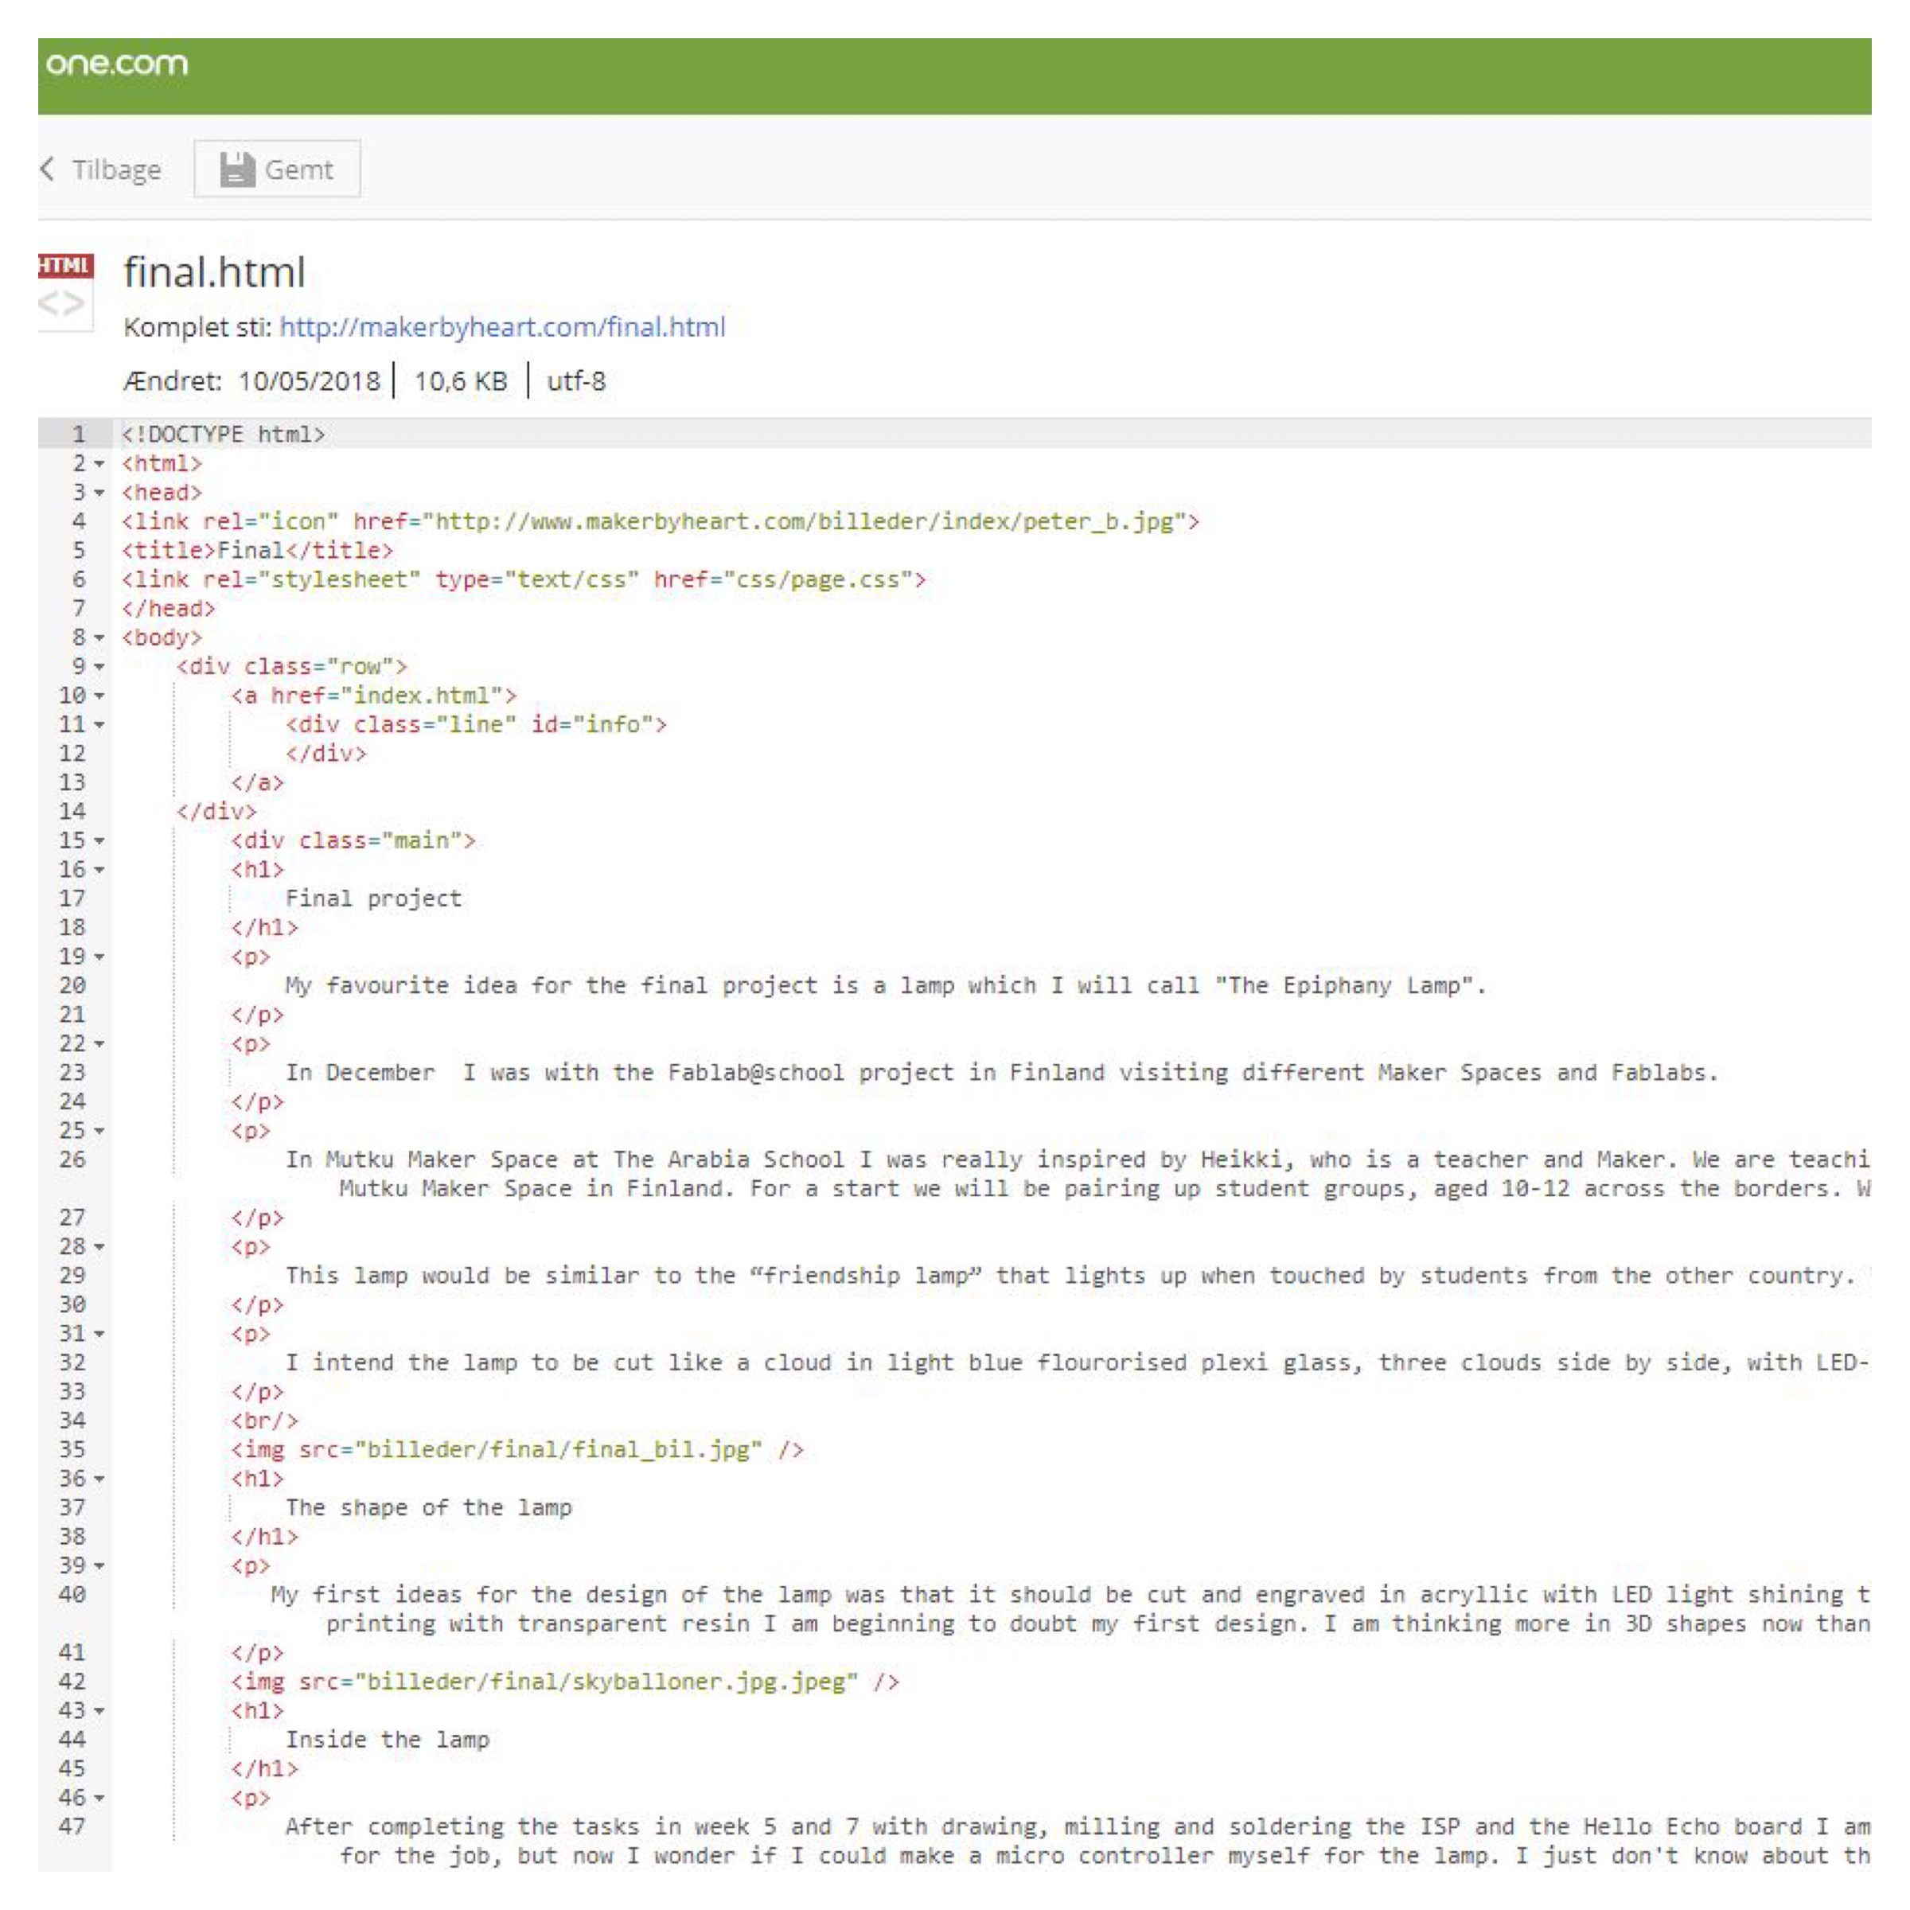Click the floppy disk save icon

pos(236,169)
